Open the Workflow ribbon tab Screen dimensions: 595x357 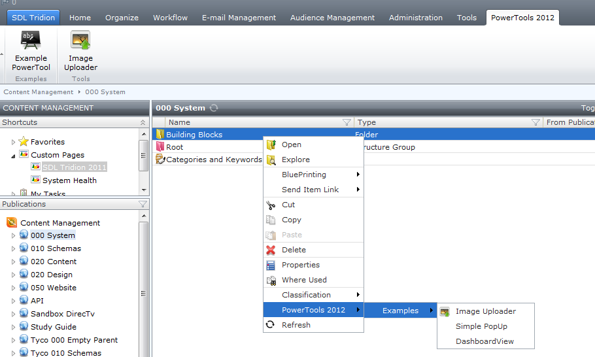pyautogui.click(x=170, y=18)
